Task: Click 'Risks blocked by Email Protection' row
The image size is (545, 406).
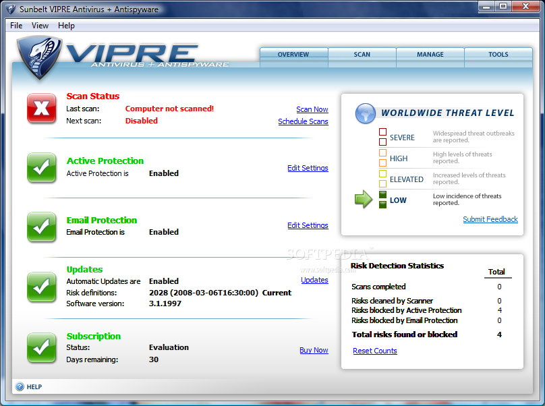Action: pos(427,320)
